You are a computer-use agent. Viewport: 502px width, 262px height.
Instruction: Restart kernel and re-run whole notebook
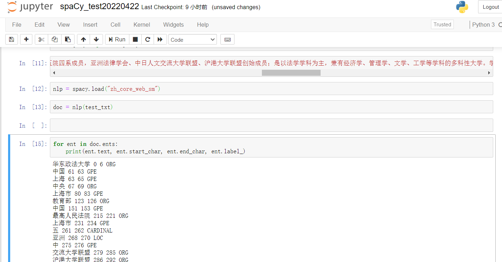coord(160,39)
